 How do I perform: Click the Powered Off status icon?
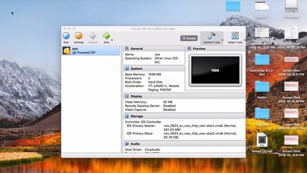point(74,52)
